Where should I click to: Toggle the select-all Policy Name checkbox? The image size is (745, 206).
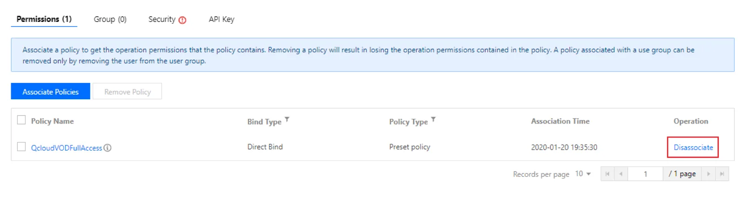[x=21, y=120]
